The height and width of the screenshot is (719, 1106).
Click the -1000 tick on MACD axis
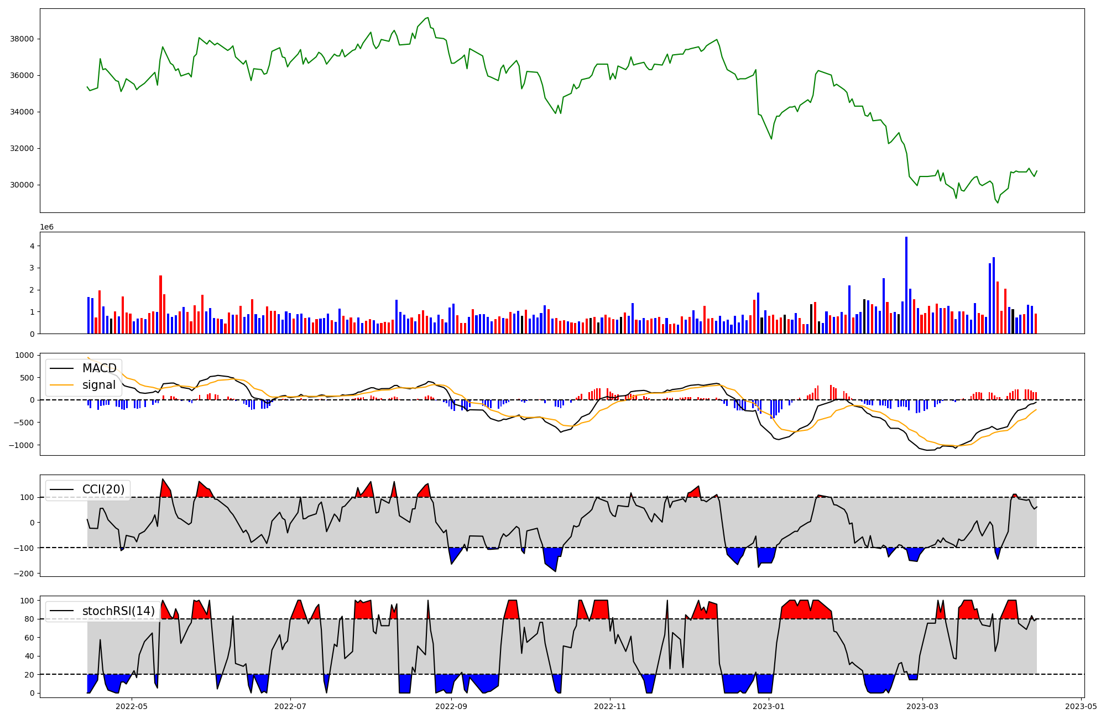[x=21, y=445]
